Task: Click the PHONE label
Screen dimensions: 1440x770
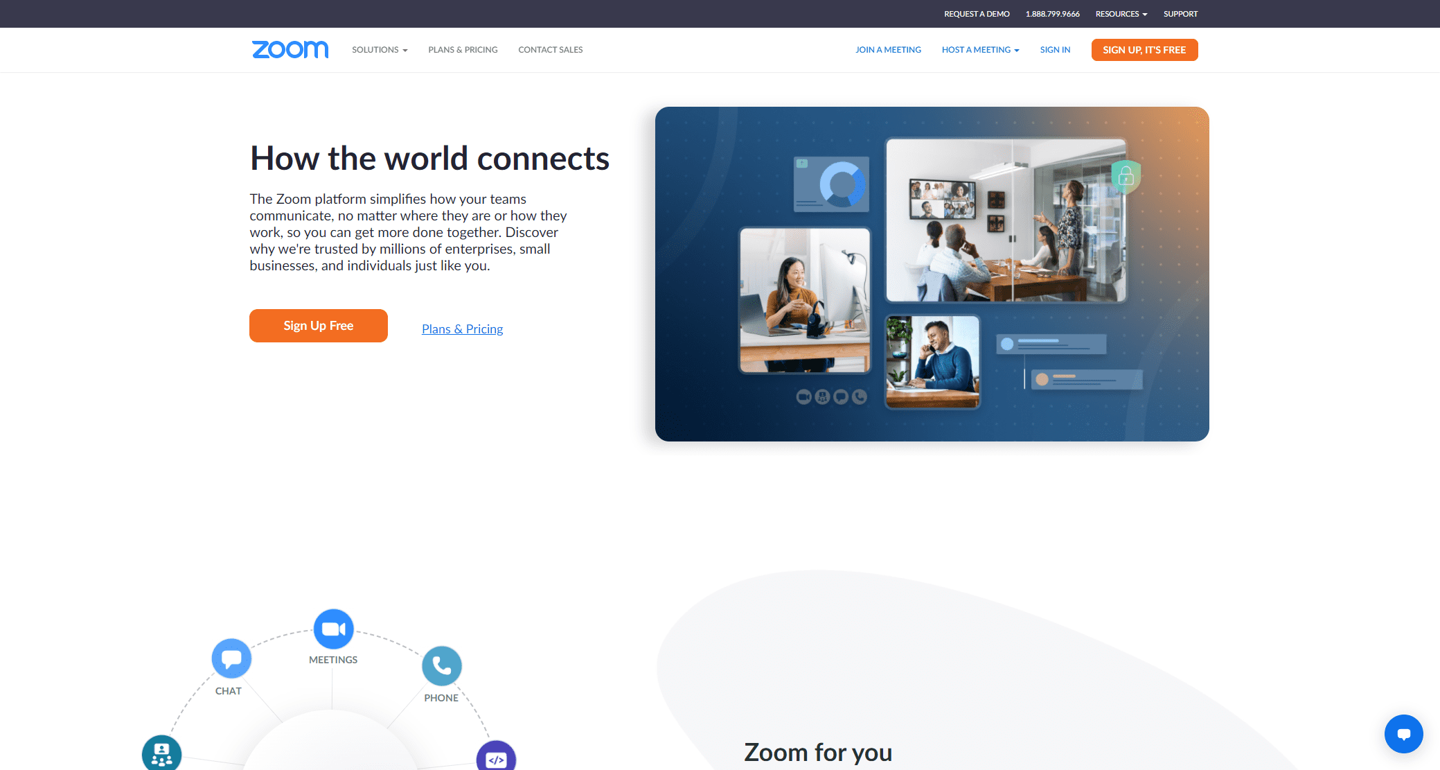Action: tap(441, 698)
